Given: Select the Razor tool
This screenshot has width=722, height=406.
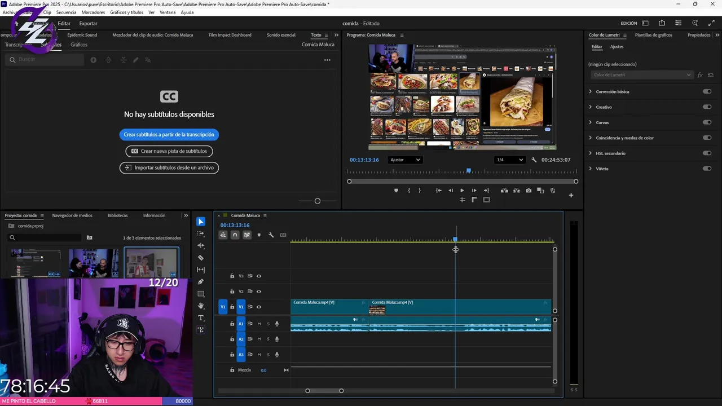Looking at the screenshot, I should coord(201,258).
